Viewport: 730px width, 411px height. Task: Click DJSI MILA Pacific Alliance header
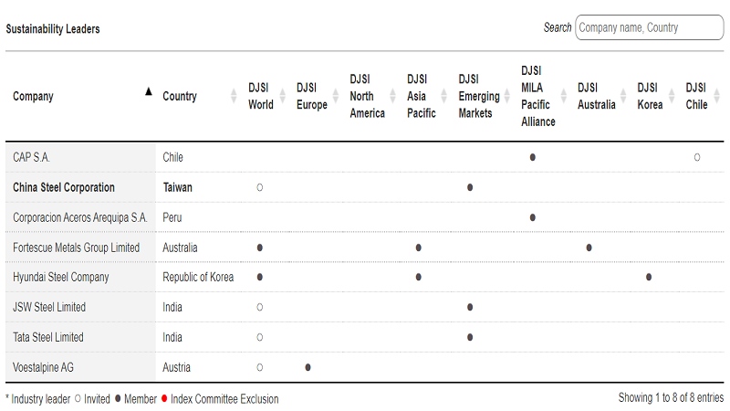(x=536, y=96)
